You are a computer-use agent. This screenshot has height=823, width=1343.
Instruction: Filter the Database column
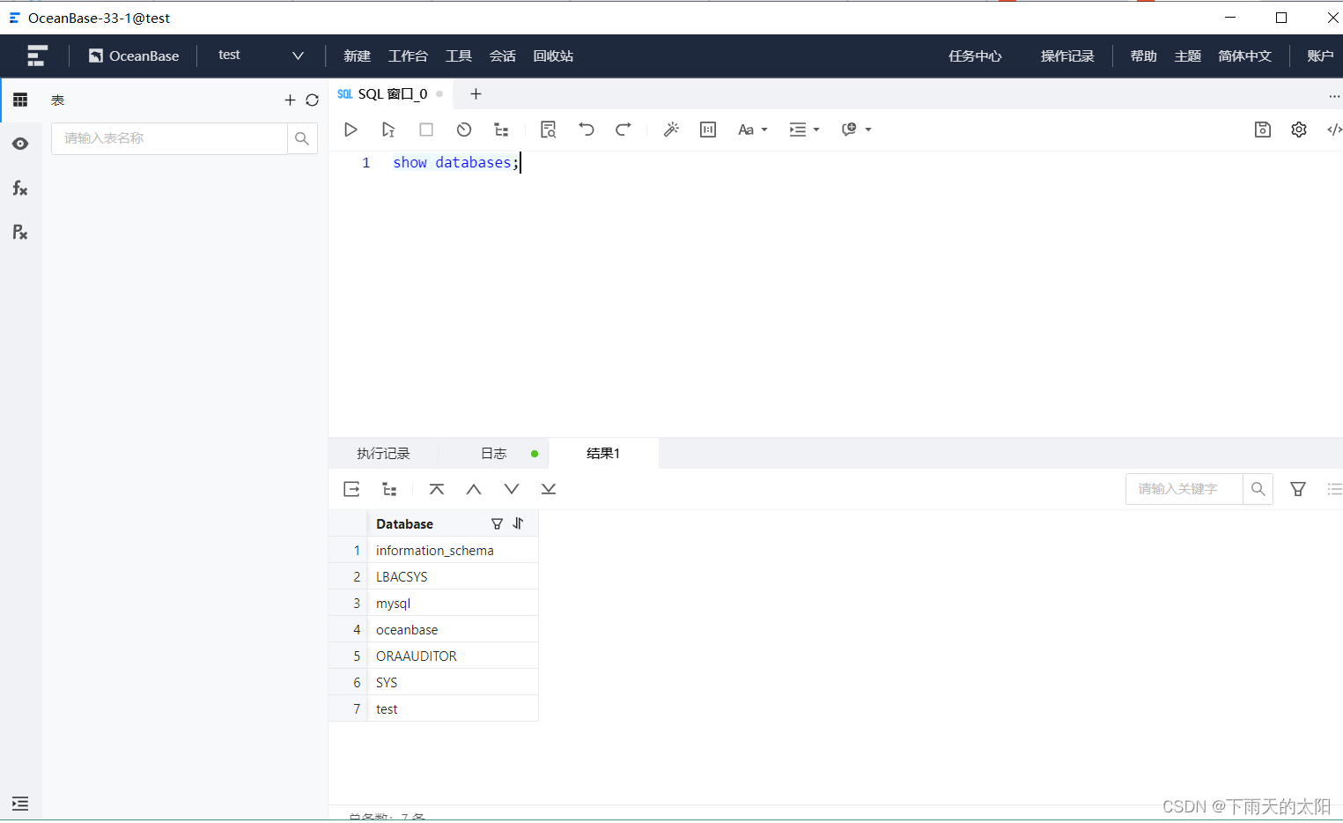click(x=497, y=523)
